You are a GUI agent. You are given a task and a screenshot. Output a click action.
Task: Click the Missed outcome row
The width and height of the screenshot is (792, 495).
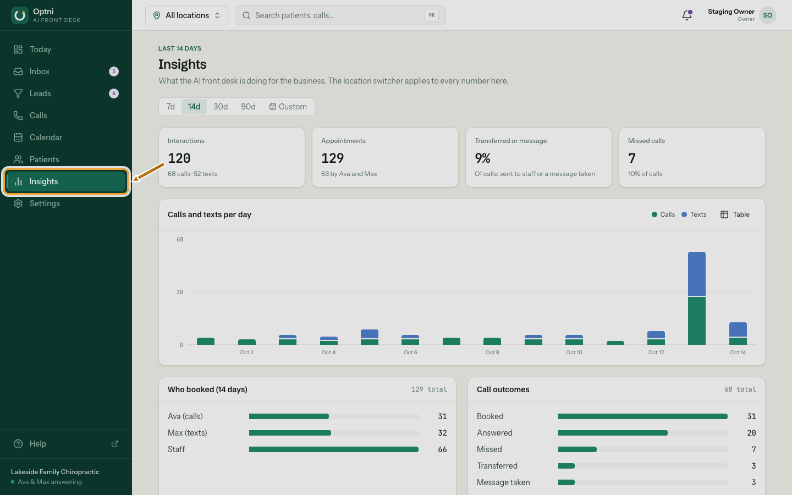point(616,449)
